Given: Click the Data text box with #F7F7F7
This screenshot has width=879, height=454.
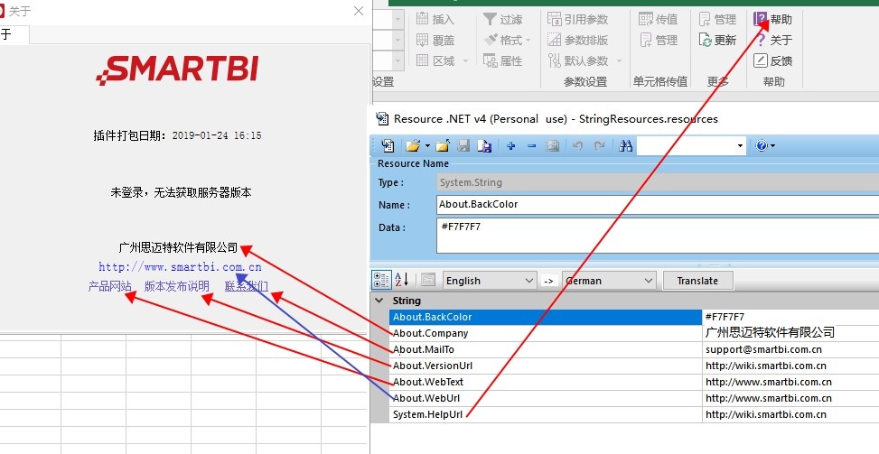Looking at the screenshot, I should tap(658, 236).
